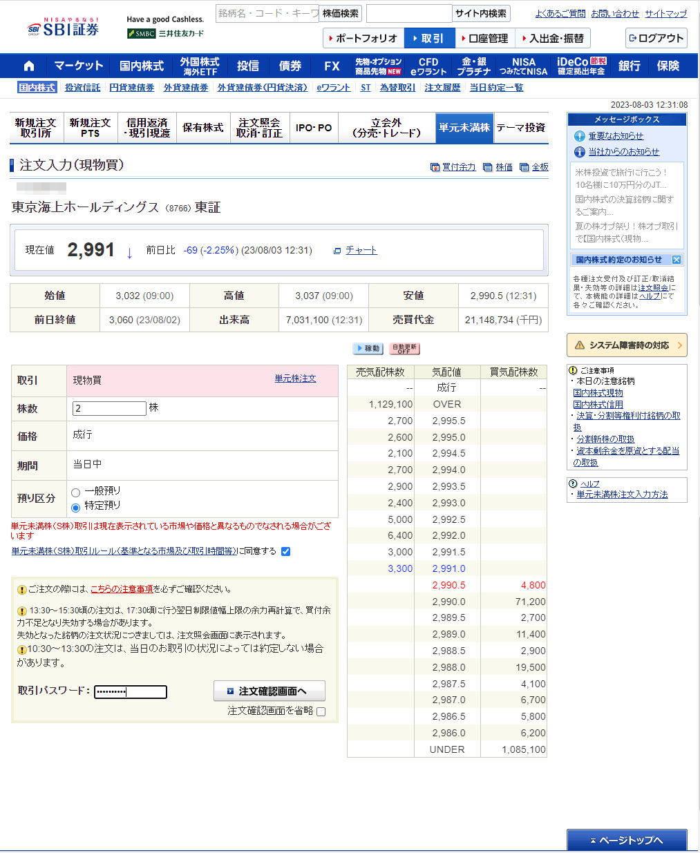Select the 特定預り radio button
The width and height of the screenshot is (700, 853).
[76, 508]
